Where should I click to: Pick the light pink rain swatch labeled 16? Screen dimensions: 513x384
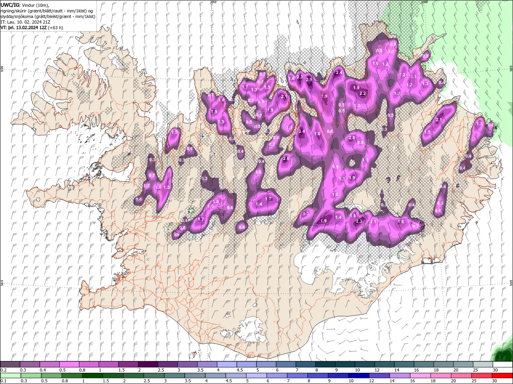coord(420,376)
